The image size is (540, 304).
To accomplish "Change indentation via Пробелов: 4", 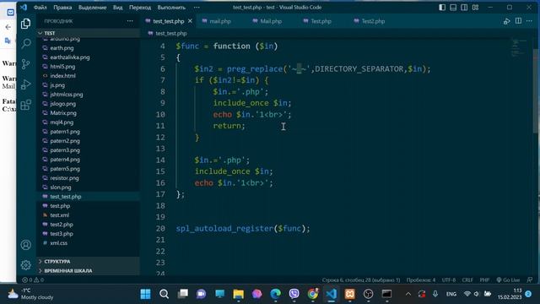I will coord(421,280).
